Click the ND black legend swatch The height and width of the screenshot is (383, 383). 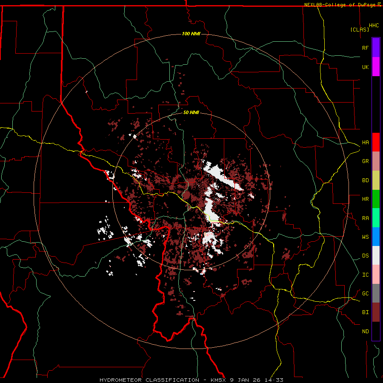(x=376, y=331)
